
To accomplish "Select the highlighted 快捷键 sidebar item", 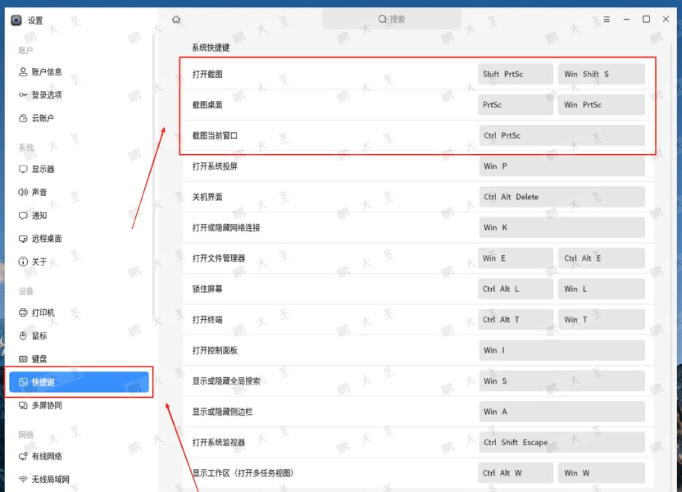I will pyautogui.click(x=79, y=382).
